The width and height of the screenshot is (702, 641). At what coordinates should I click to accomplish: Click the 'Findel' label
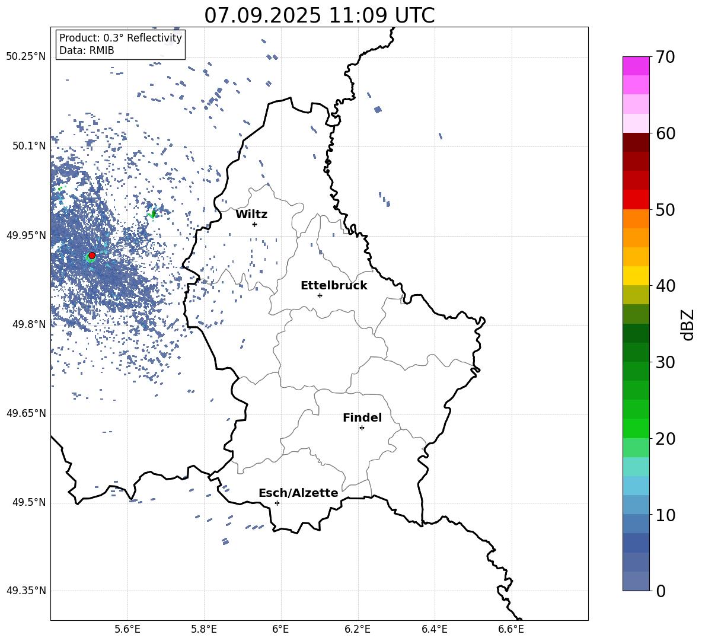click(x=362, y=417)
